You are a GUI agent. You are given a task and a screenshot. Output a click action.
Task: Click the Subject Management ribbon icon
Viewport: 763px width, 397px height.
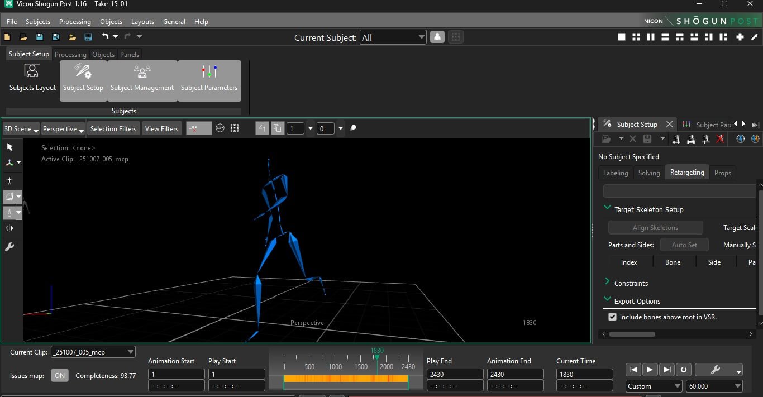(142, 80)
